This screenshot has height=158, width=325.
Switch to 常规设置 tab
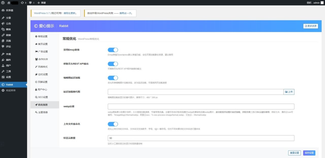pos(45,36)
